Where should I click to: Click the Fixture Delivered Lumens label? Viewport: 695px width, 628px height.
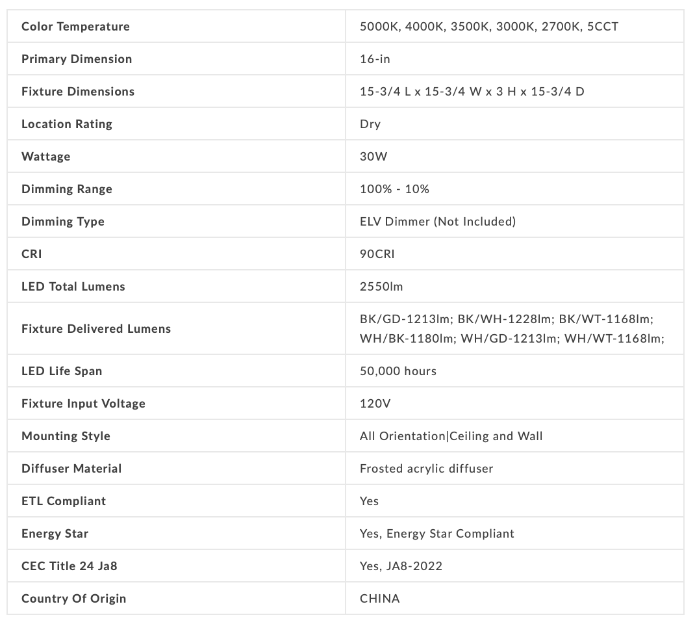pyautogui.click(x=96, y=329)
